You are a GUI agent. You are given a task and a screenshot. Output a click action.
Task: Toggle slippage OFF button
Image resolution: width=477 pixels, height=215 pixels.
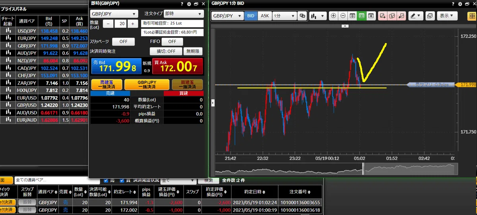click(124, 42)
